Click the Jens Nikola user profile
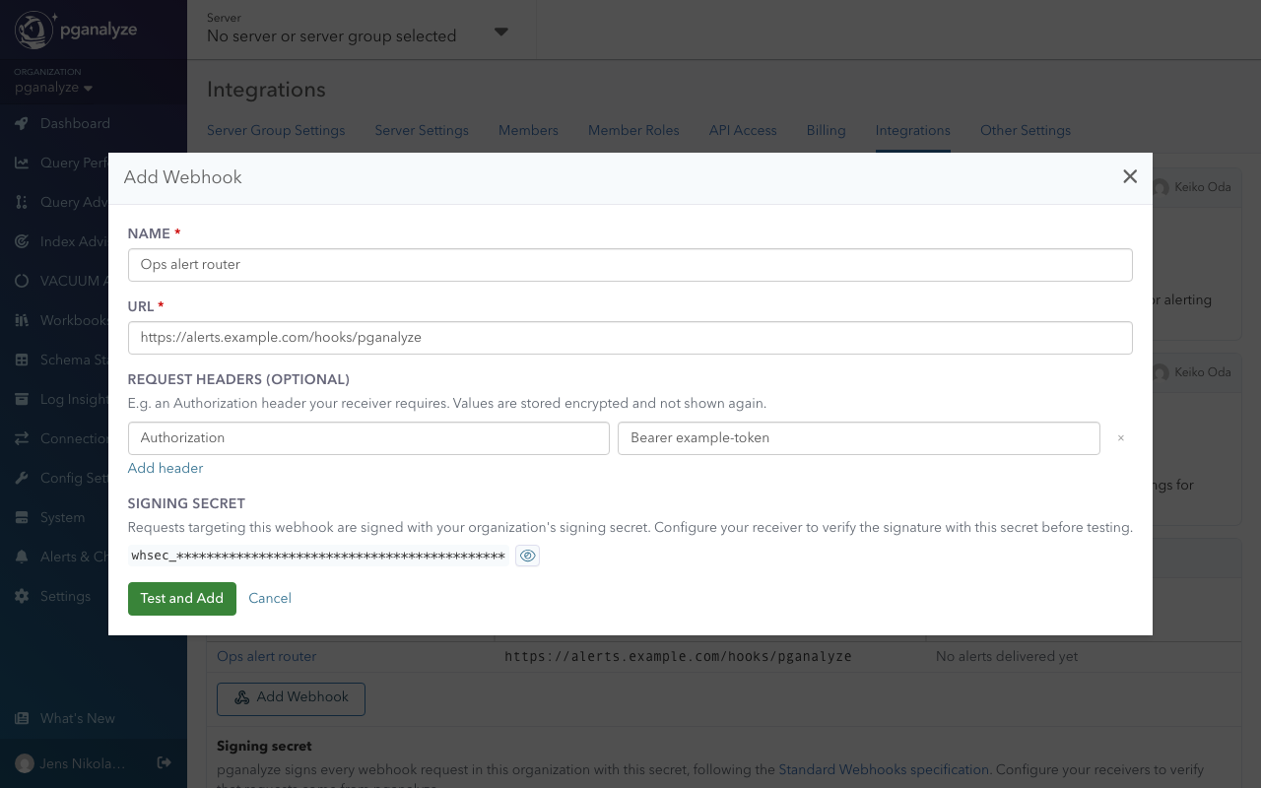Viewport: 1261px width, 788px height. 70,763
